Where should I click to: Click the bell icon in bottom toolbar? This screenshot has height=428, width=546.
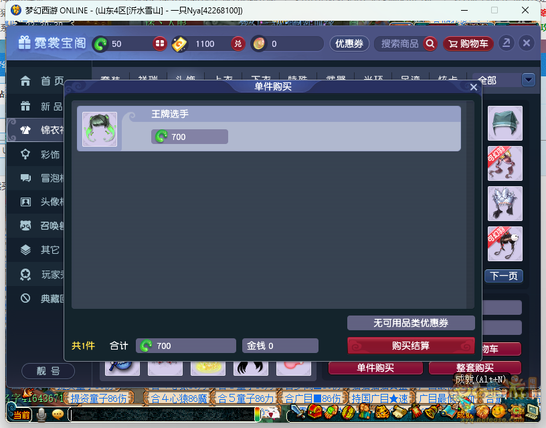click(431, 412)
